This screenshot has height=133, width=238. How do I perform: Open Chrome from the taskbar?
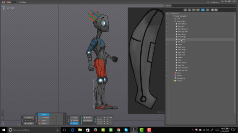pyautogui.click(x=118, y=130)
